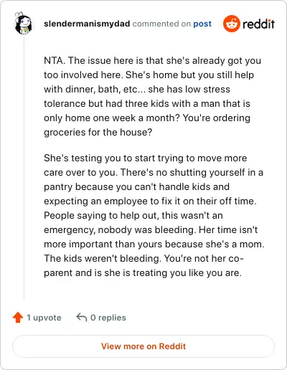This screenshot has height=370, width=287.
Task: Click the vertical comment thread line
Action: click(x=24, y=169)
